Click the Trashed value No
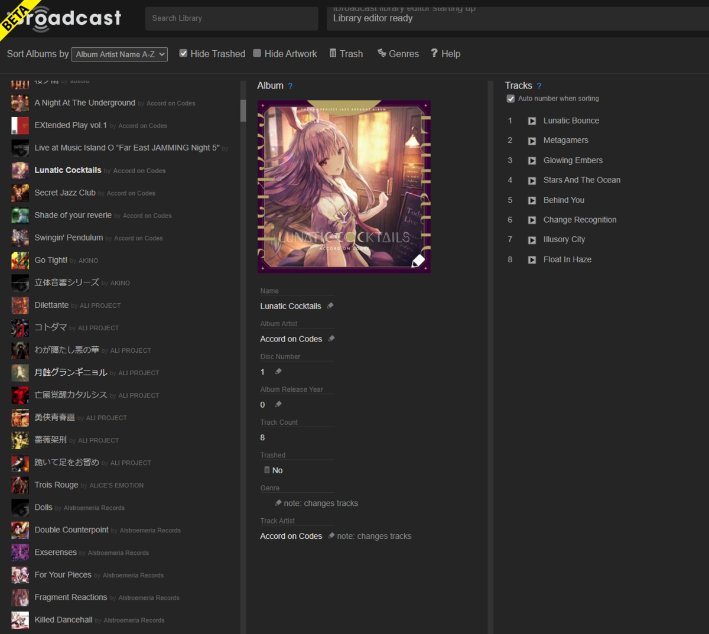The image size is (709, 634). click(x=278, y=470)
